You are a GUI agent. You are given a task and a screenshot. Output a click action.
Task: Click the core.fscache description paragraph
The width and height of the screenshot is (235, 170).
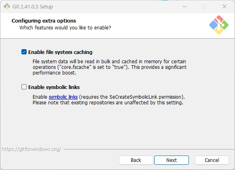109,67
